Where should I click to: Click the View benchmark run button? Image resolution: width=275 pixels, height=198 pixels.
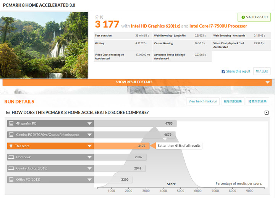pyautogui.click(x=203, y=101)
